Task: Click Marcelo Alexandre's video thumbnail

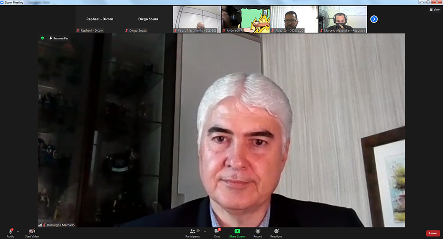Action: click(x=342, y=19)
